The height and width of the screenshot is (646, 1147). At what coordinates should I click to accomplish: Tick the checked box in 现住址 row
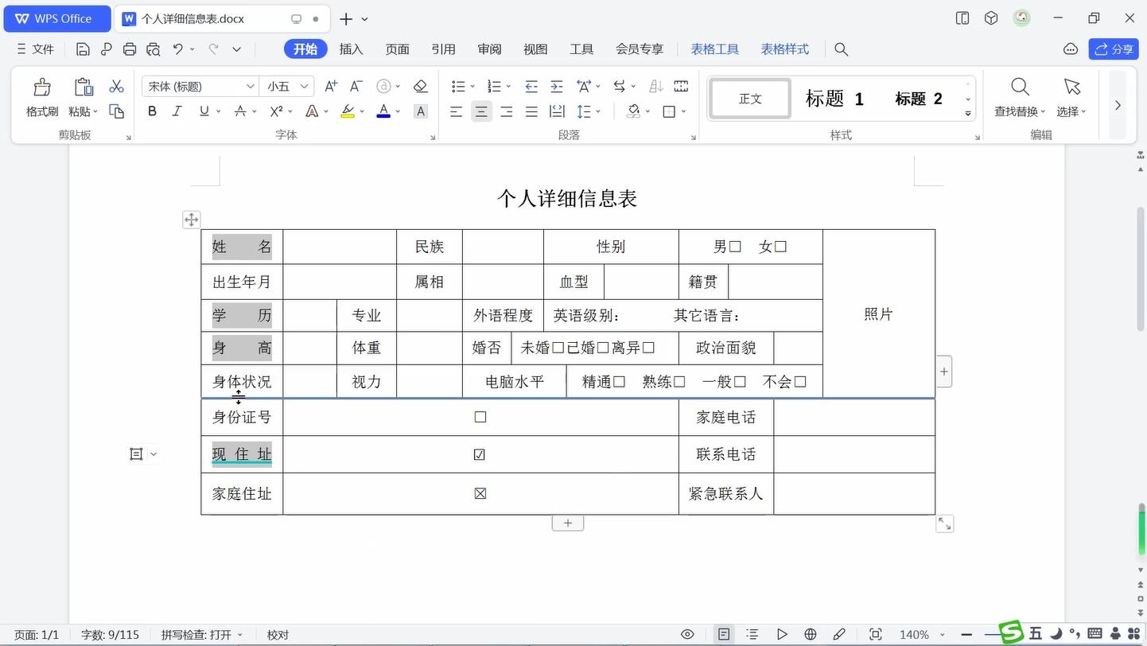click(480, 454)
